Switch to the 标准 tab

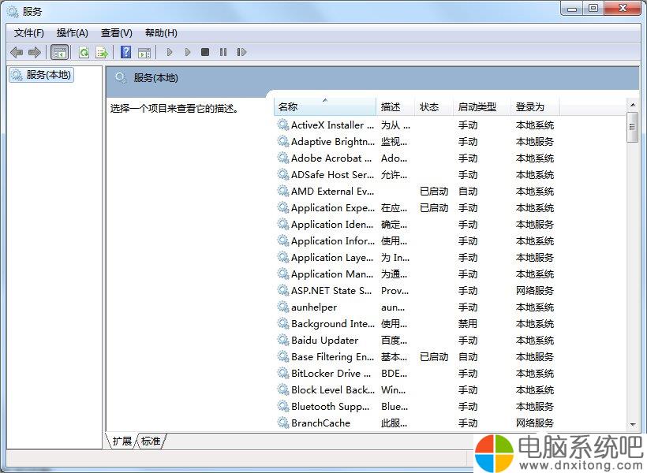pyautogui.click(x=151, y=441)
